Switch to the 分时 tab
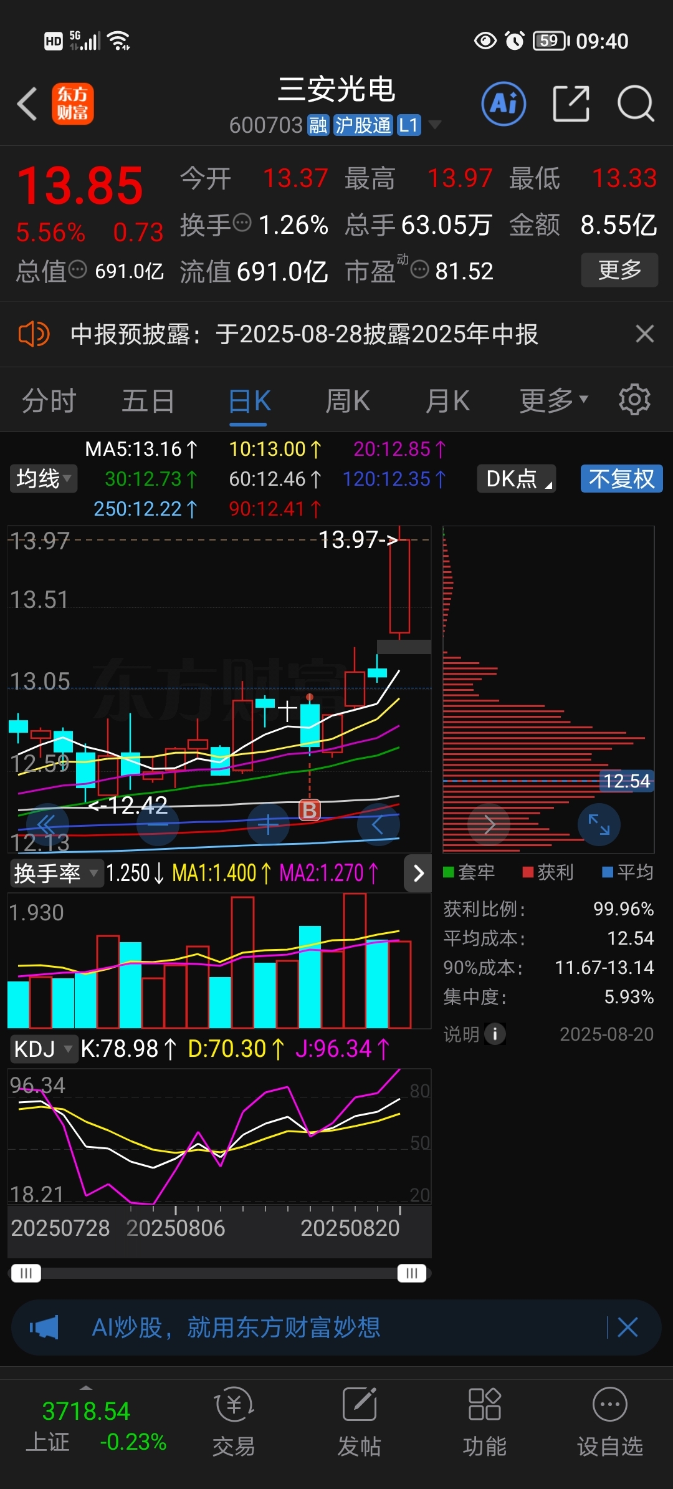 pos(49,400)
